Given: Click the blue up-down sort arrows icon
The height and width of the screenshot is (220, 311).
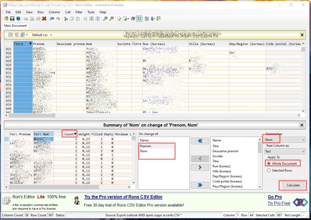Looking at the screenshot, I should 153,19.
